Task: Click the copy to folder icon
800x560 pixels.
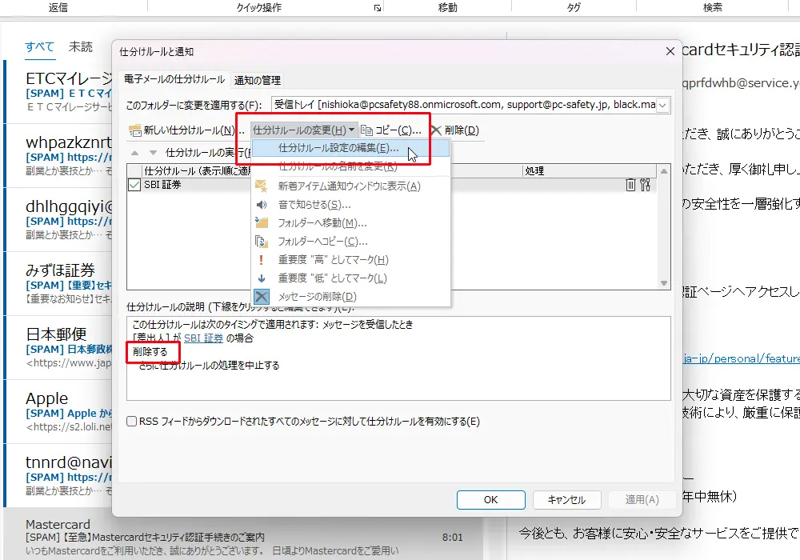Action: pos(262,242)
